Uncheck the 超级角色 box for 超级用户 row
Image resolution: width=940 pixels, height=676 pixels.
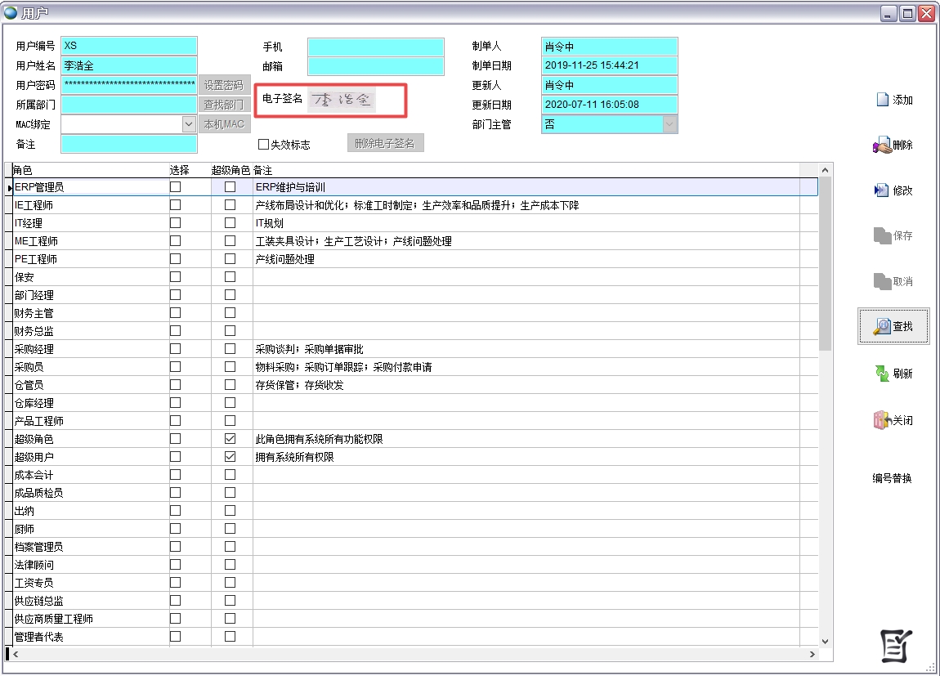coord(230,457)
